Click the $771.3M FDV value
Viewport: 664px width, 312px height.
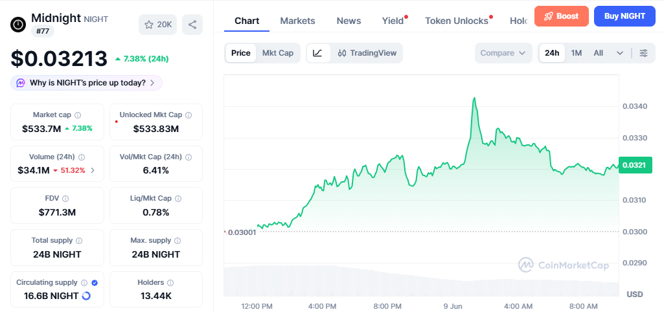57,212
